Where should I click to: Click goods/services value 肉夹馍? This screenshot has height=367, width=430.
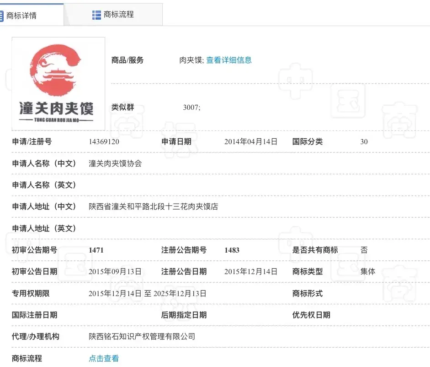click(x=191, y=60)
